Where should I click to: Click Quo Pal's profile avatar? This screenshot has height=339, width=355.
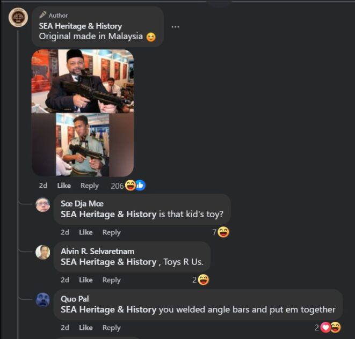coord(43,299)
